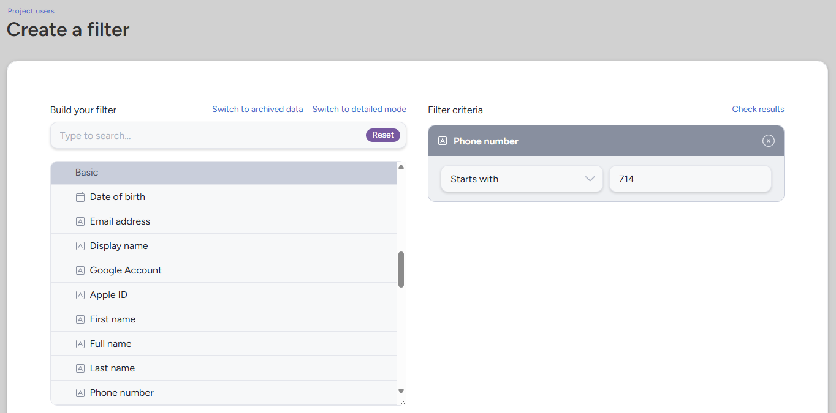836x413 pixels.
Task: Choose First name in the field list
Action: tap(113, 319)
